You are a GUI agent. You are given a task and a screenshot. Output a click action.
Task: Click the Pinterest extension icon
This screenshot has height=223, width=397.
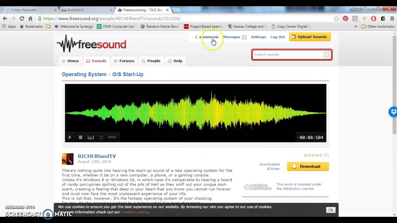(x=346, y=19)
